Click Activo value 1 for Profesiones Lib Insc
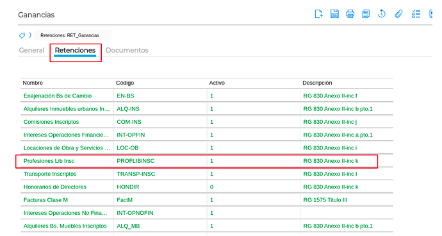The height and width of the screenshot is (236, 442). (211, 160)
